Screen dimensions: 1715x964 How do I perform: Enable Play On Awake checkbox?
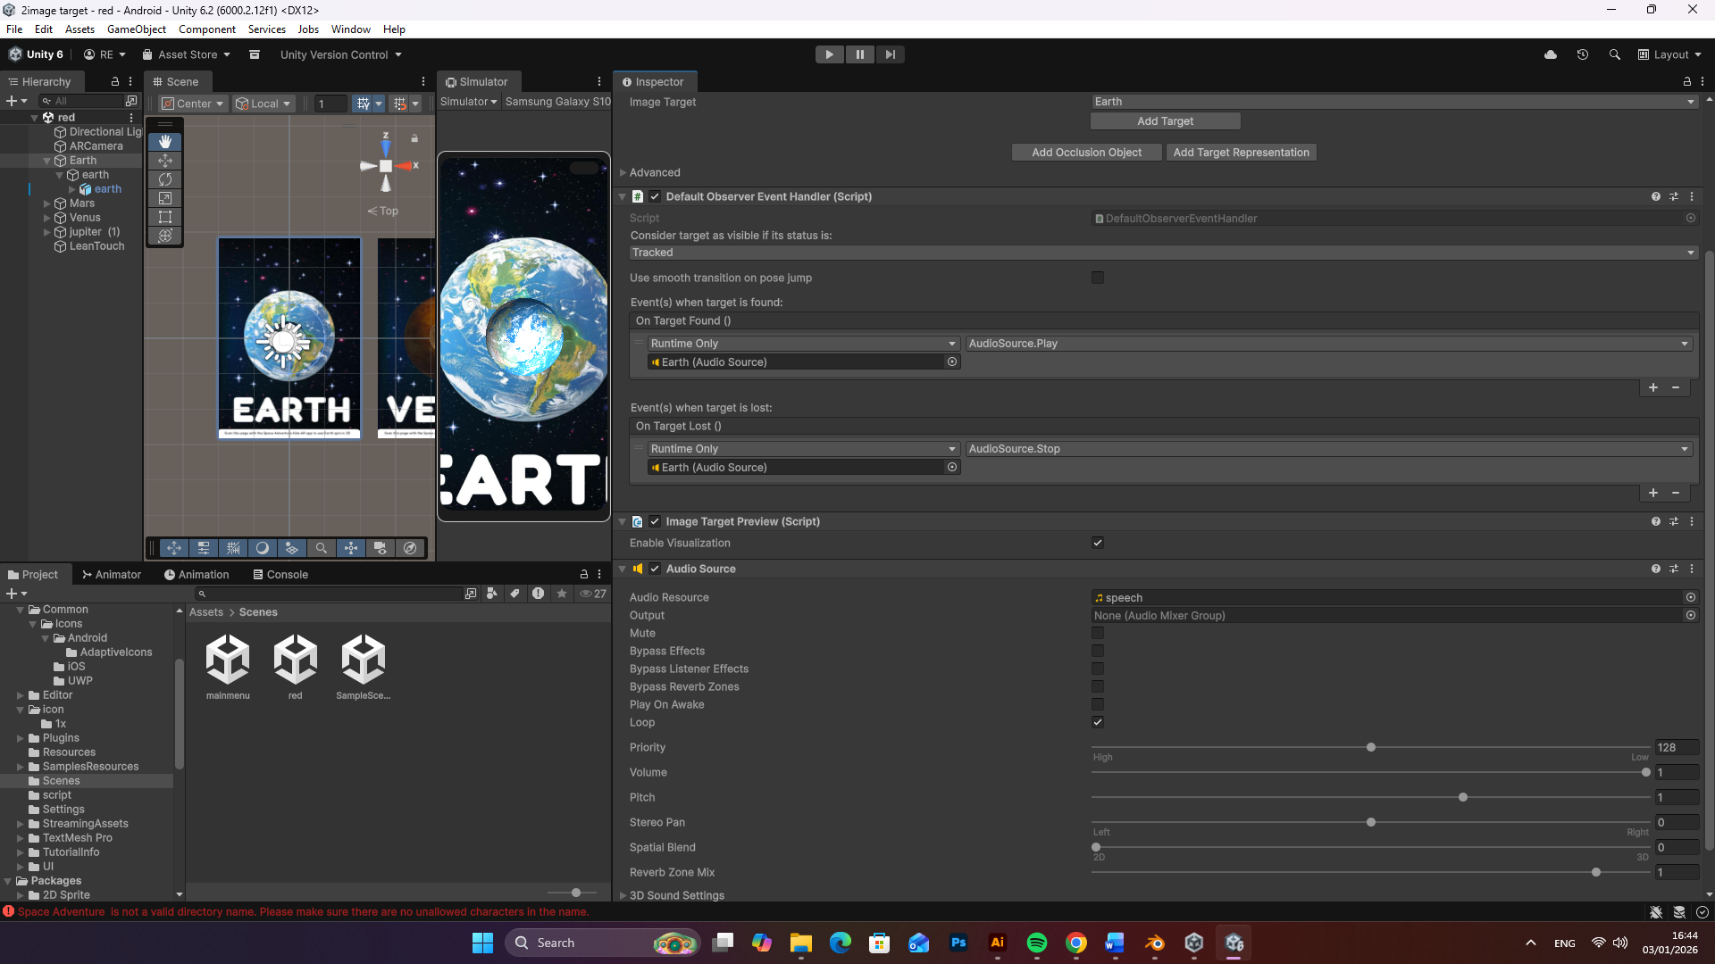1098,704
